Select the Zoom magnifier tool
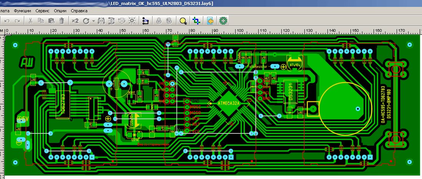The width and height of the screenshot is (422, 179). coord(183,21)
